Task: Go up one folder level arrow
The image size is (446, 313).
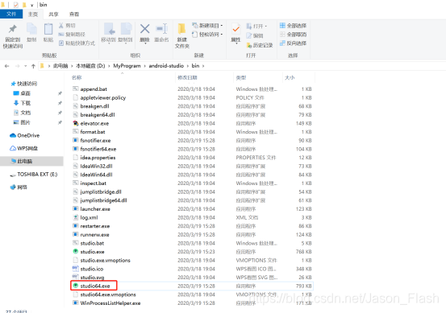Action: pyautogui.click(x=33, y=66)
